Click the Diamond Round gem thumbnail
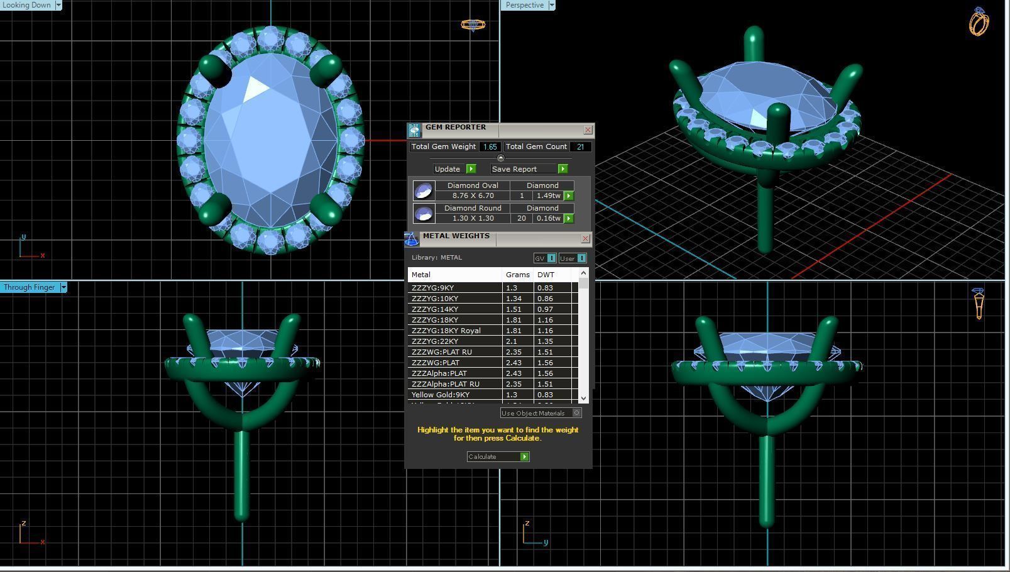 pyautogui.click(x=424, y=213)
